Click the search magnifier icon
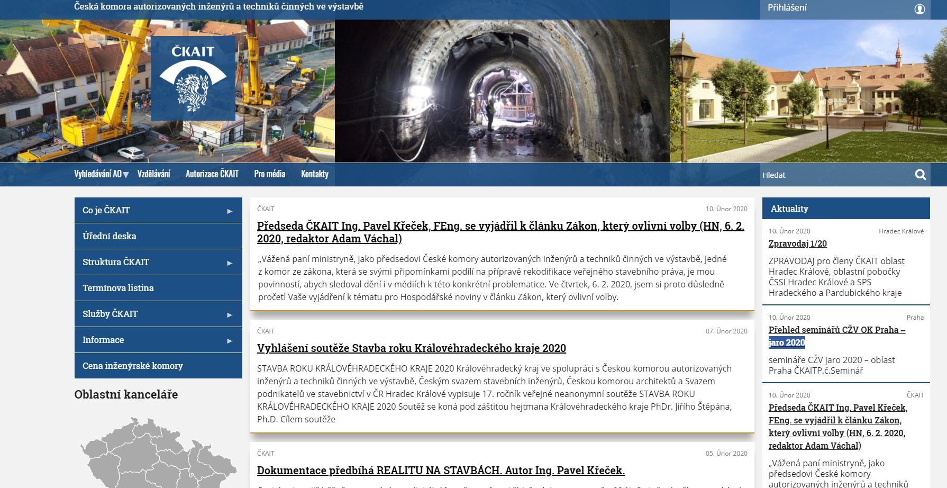 pyautogui.click(x=921, y=175)
